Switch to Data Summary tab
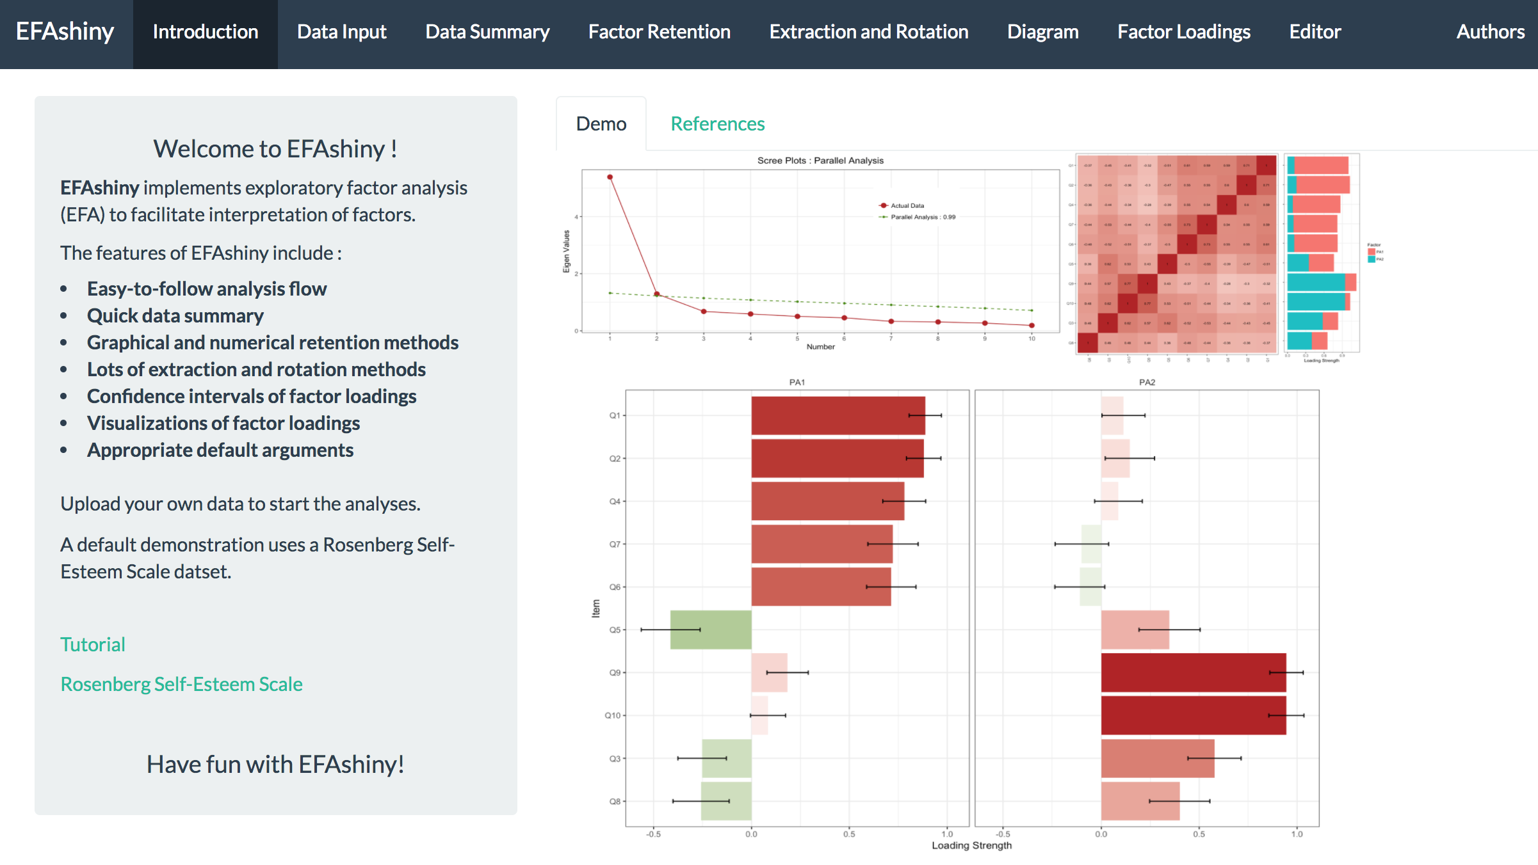This screenshot has width=1538, height=865. point(487,32)
